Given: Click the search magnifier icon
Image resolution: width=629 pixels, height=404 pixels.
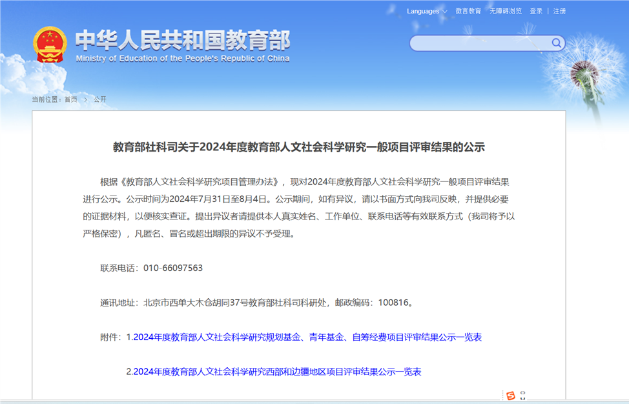Looking at the screenshot, I should point(556,43).
